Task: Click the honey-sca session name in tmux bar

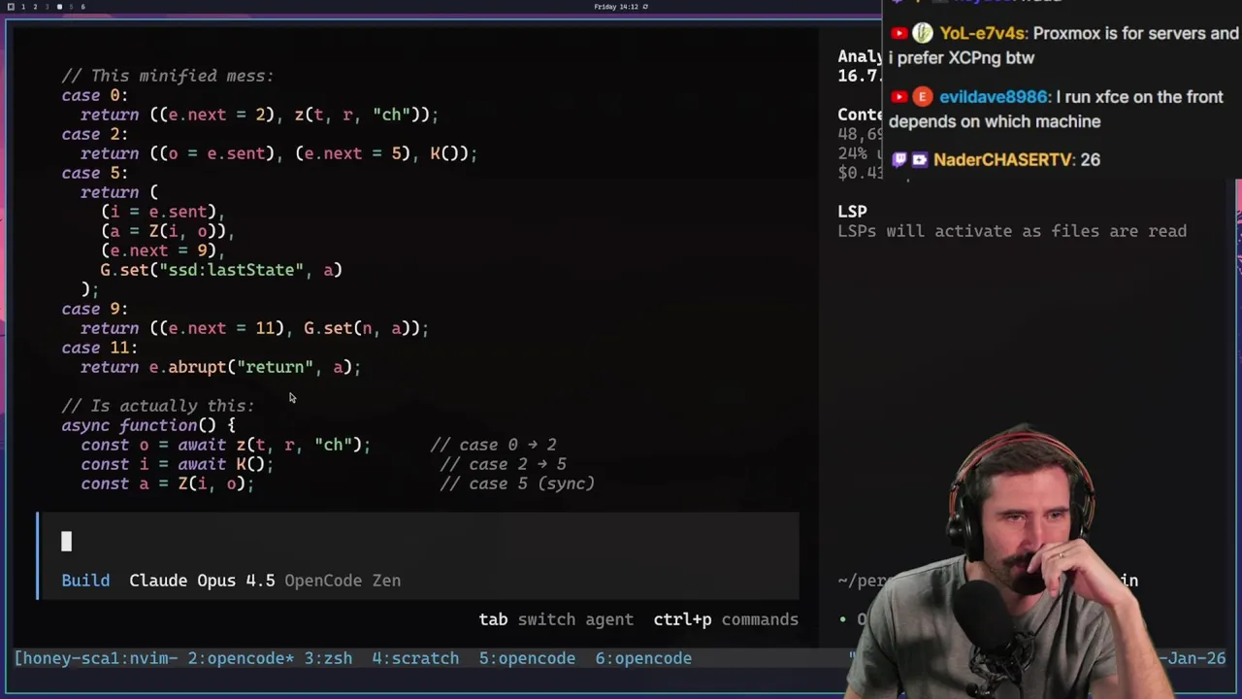Action: tap(61, 658)
